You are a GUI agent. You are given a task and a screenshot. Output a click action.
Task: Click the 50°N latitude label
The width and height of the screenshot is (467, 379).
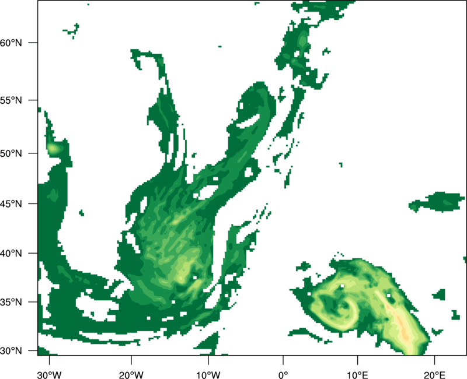pos(11,153)
